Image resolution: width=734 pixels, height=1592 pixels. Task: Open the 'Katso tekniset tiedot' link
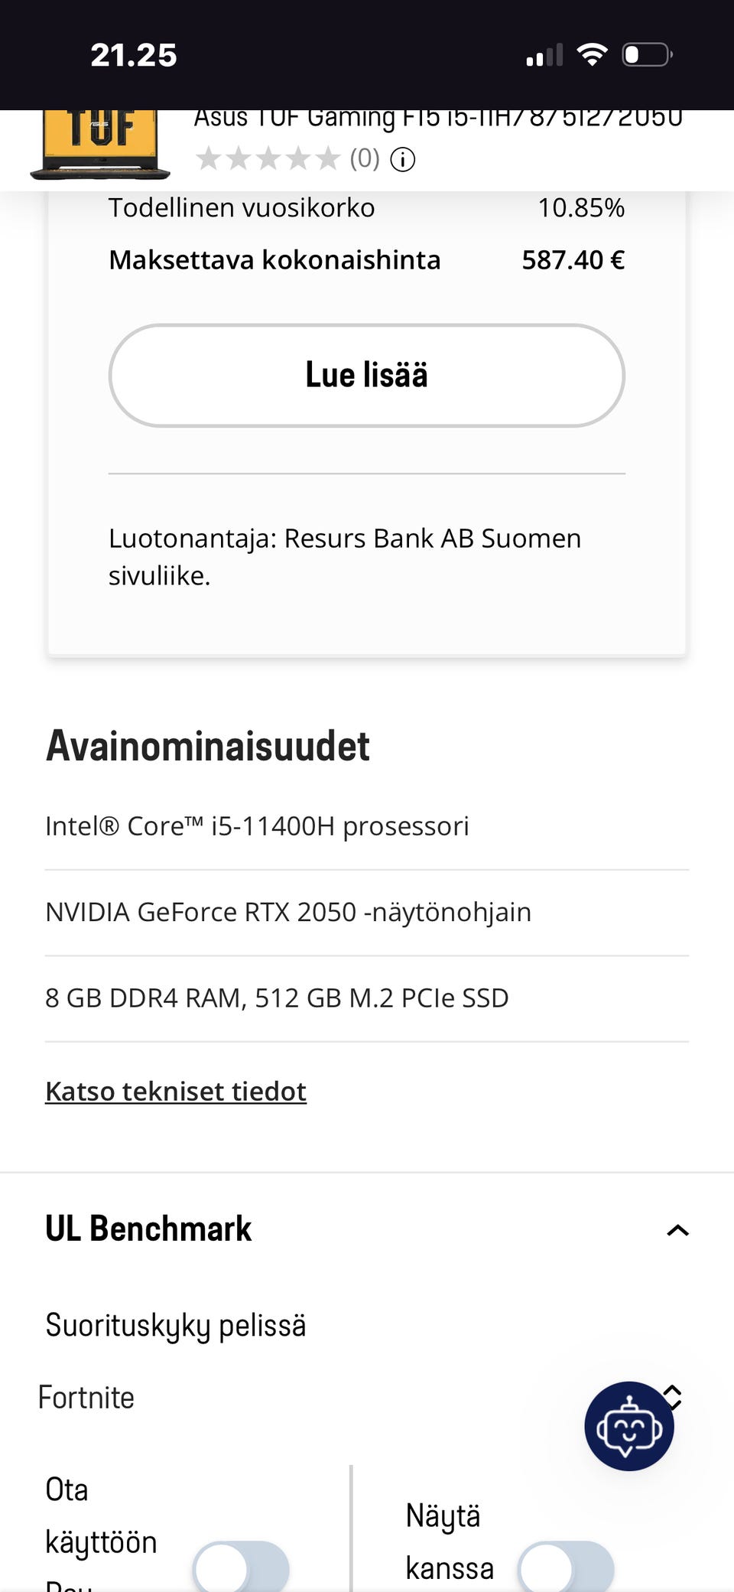click(176, 1091)
